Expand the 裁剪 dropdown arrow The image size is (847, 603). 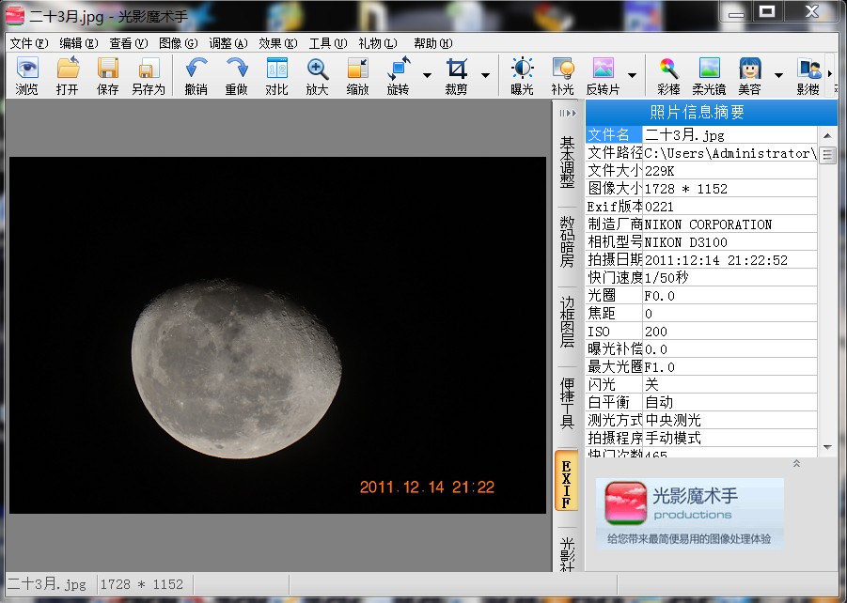[x=485, y=75]
